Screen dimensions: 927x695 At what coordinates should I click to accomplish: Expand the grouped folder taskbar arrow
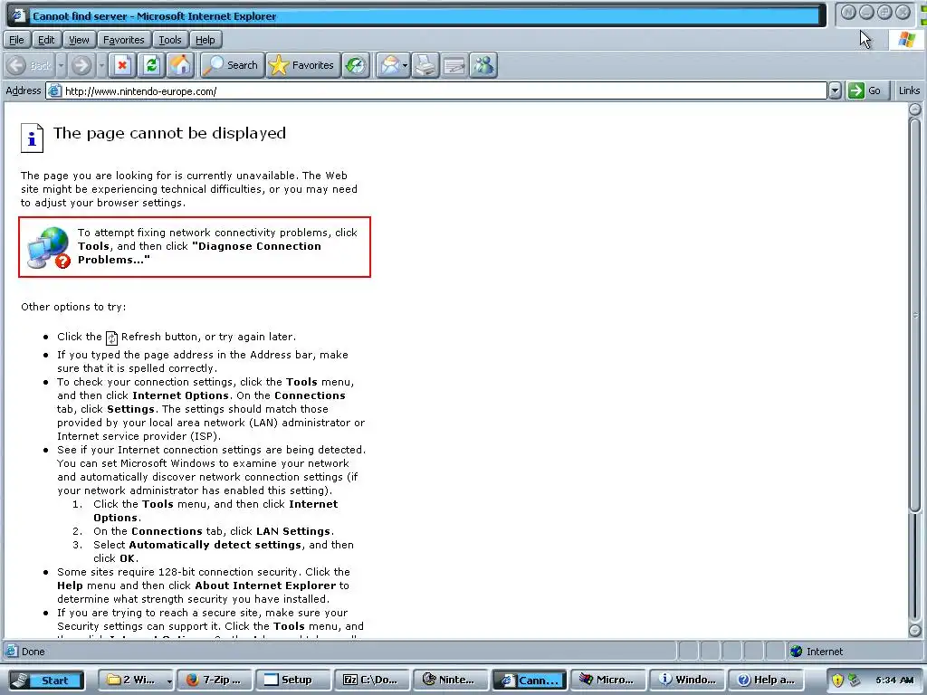(169, 681)
